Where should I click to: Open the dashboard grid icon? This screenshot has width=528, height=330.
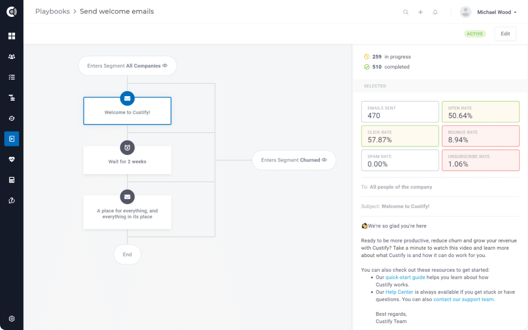pos(12,36)
